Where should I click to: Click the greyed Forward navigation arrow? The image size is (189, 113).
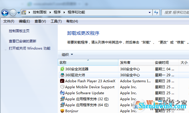13,13
